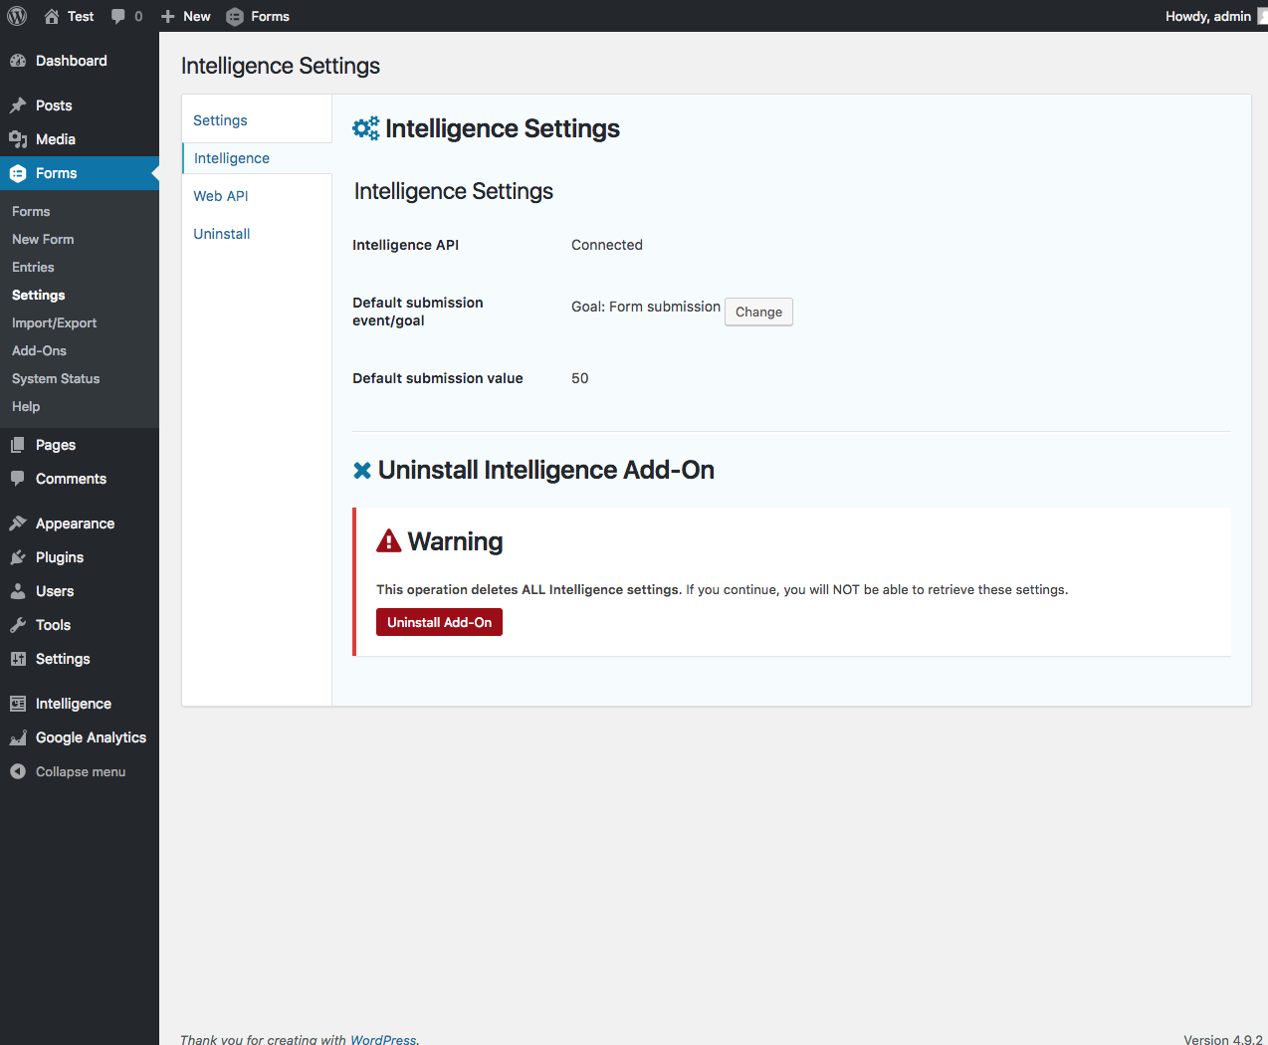This screenshot has width=1268, height=1045.
Task: Open Help submenu item
Action: tap(26, 406)
